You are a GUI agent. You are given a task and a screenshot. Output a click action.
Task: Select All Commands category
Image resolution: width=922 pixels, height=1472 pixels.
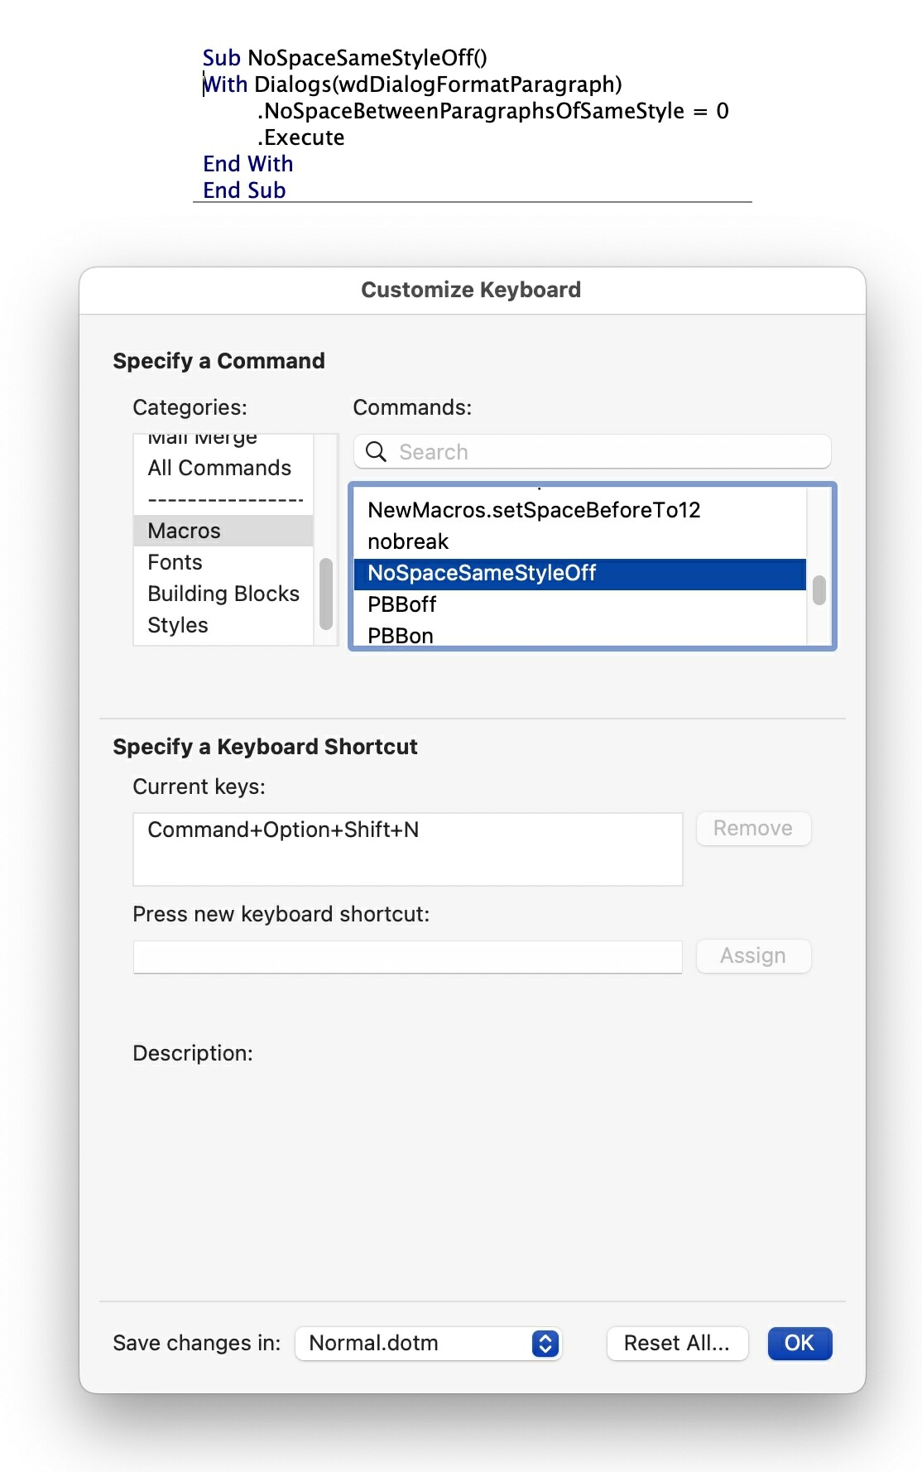pos(219,468)
